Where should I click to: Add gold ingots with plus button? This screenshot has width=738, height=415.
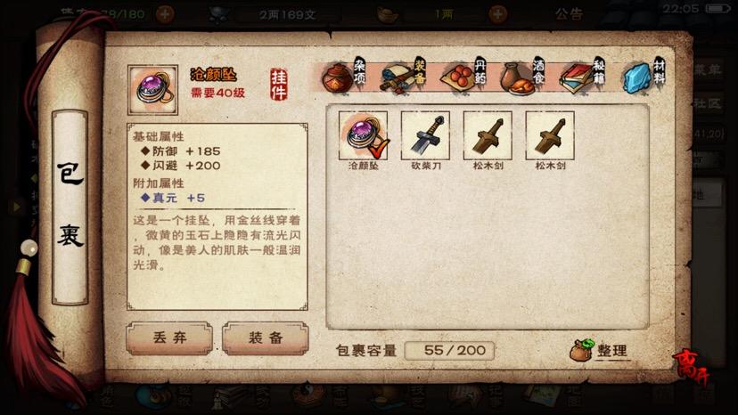click(x=497, y=14)
